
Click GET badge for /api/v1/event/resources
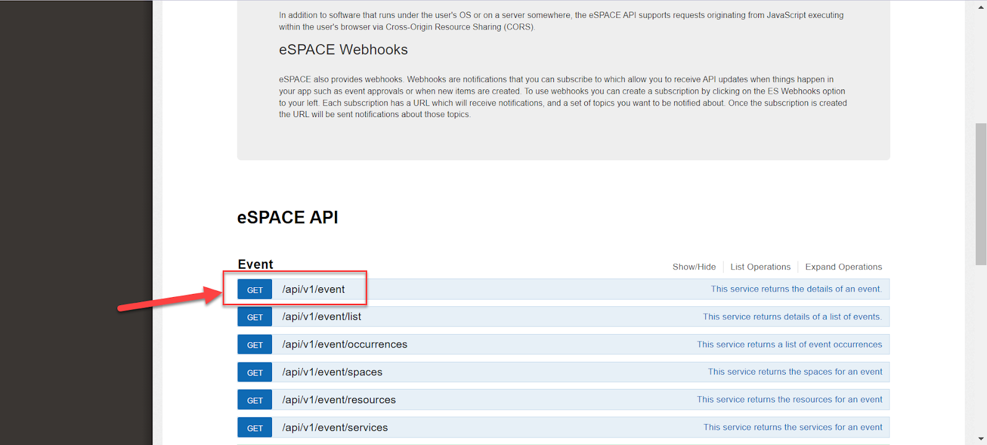point(255,401)
